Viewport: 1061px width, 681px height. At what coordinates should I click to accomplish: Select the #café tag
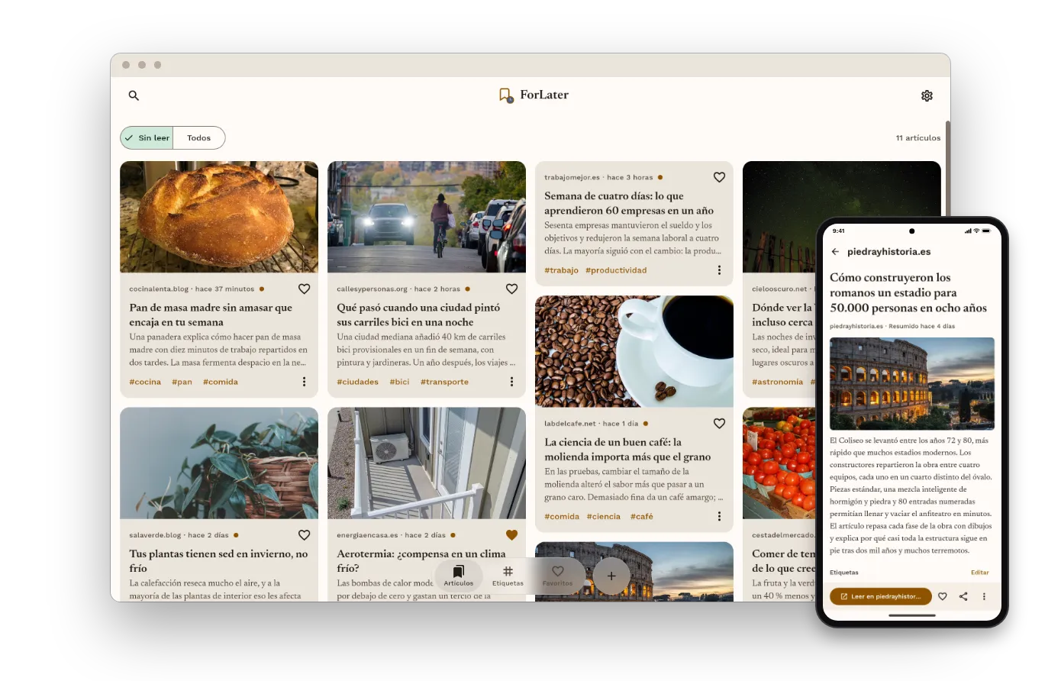click(x=641, y=516)
